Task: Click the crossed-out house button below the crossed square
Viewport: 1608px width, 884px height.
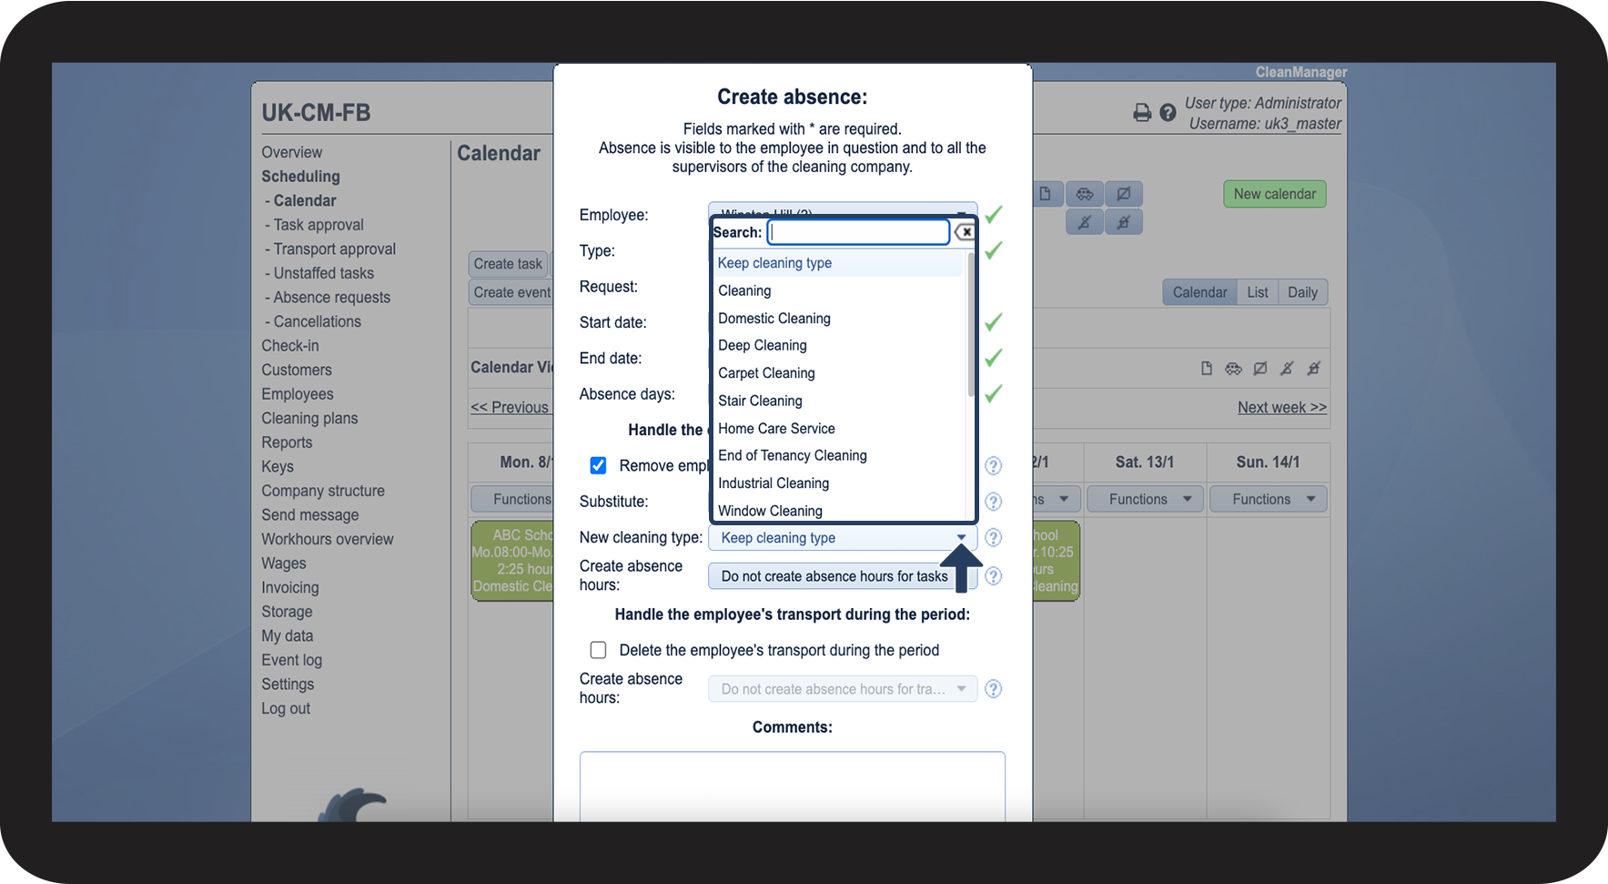Action: click(1124, 222)
